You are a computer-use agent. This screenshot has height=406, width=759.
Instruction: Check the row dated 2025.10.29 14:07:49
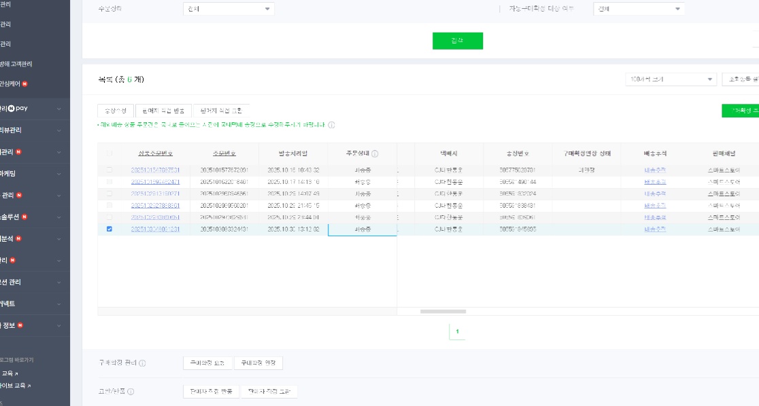coord(109,193)
